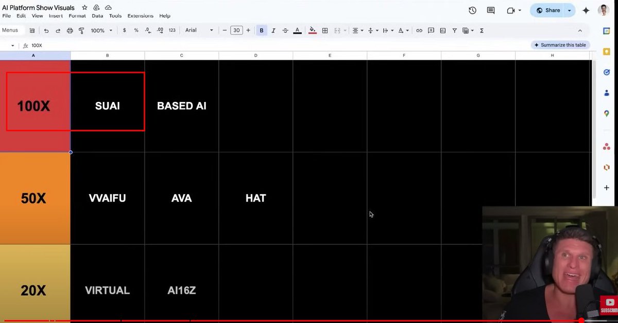Screen dimensions: 618x323
Task: Open the more number formats 123 menu
Action: click(x=172, y=30)
